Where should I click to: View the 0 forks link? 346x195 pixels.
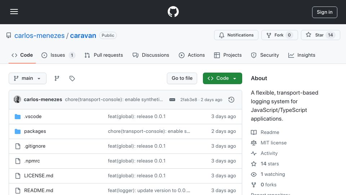[x=269, y=185]
